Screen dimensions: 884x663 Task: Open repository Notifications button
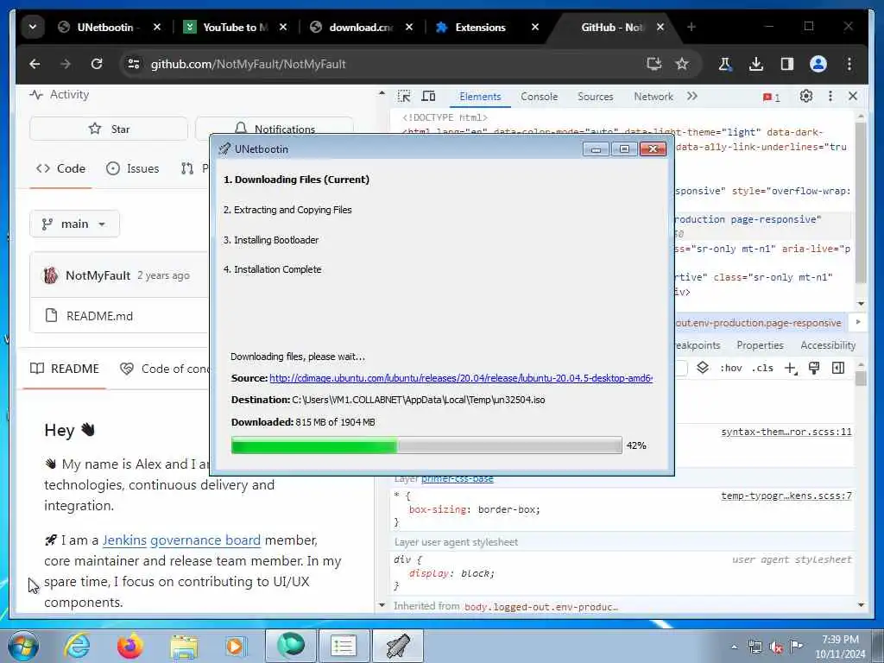coord(274,129)
